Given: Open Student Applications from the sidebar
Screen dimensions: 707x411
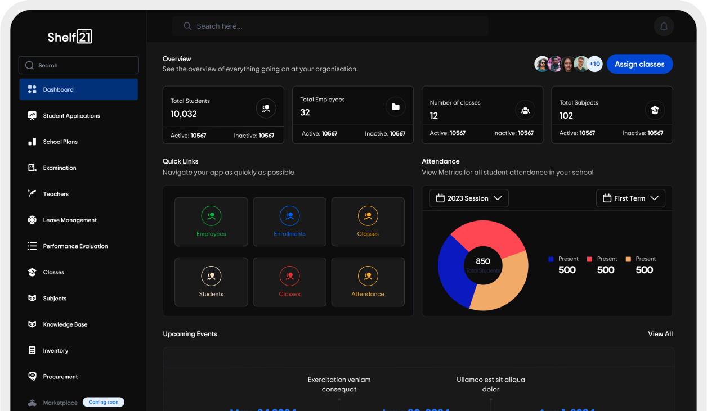Looking at the screenshot, I should coord(71,116).
